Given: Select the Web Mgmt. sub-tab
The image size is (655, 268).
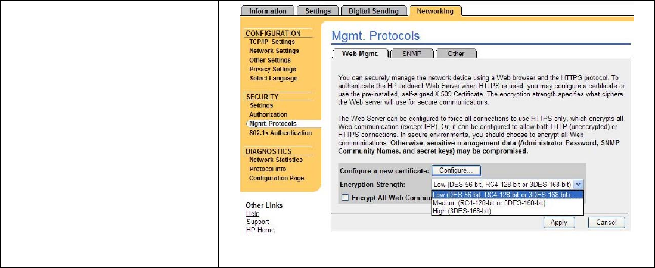Looking at the screenshot, I should click(x=361, y=54).
